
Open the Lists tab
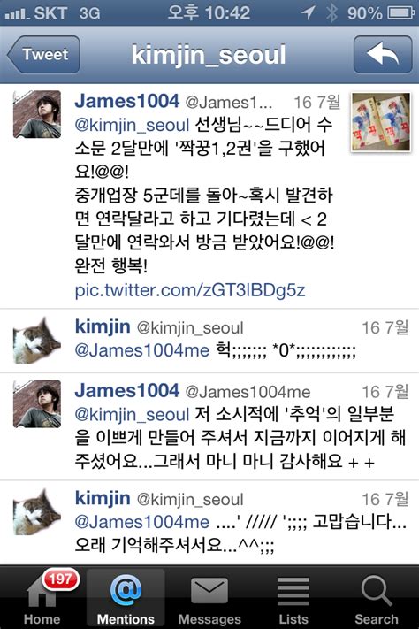pyautogui.click(x=293, y=597)
